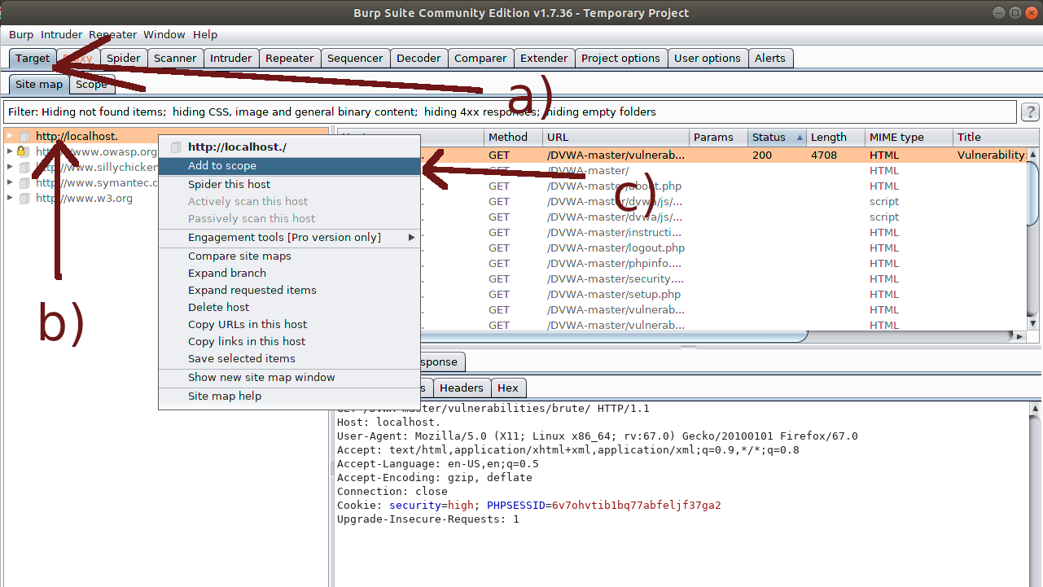Click the page icon beside www.w3.org
Screen dimensions: 1043x587
coord(24,199)
